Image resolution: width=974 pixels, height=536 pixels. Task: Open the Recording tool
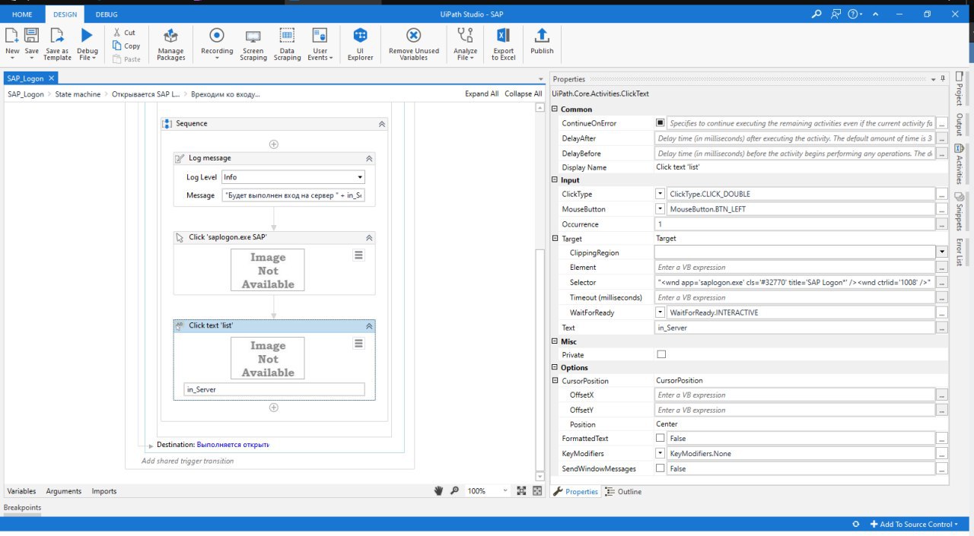coord(217,44)
